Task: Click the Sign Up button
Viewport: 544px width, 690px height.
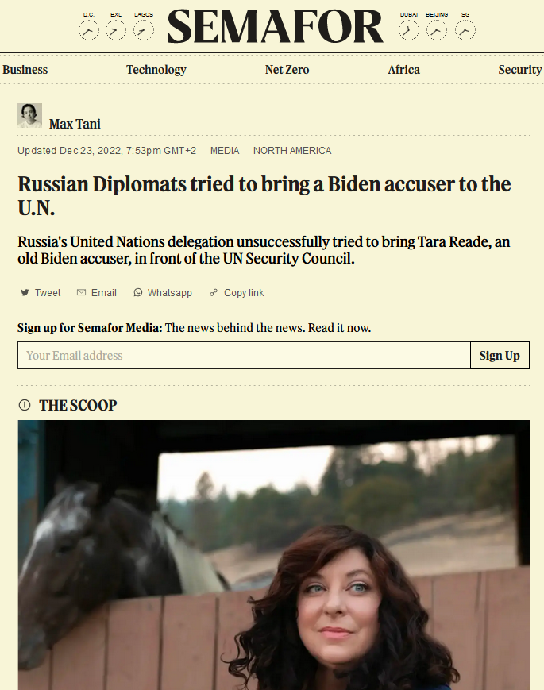Action: pyautogui.click(x=500, y=355)
